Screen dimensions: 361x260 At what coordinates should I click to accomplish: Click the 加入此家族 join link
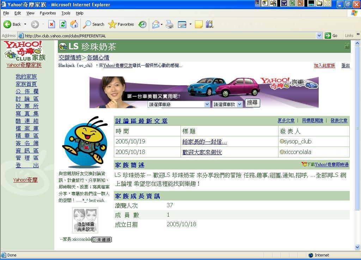pyautogui.click(x=324, y=66)
